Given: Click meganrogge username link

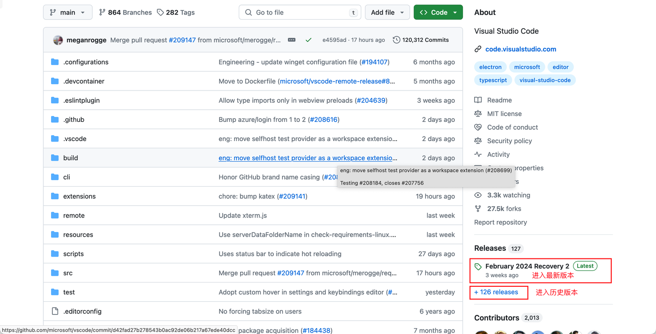Looking at the screenshot, I should (87, 40).
